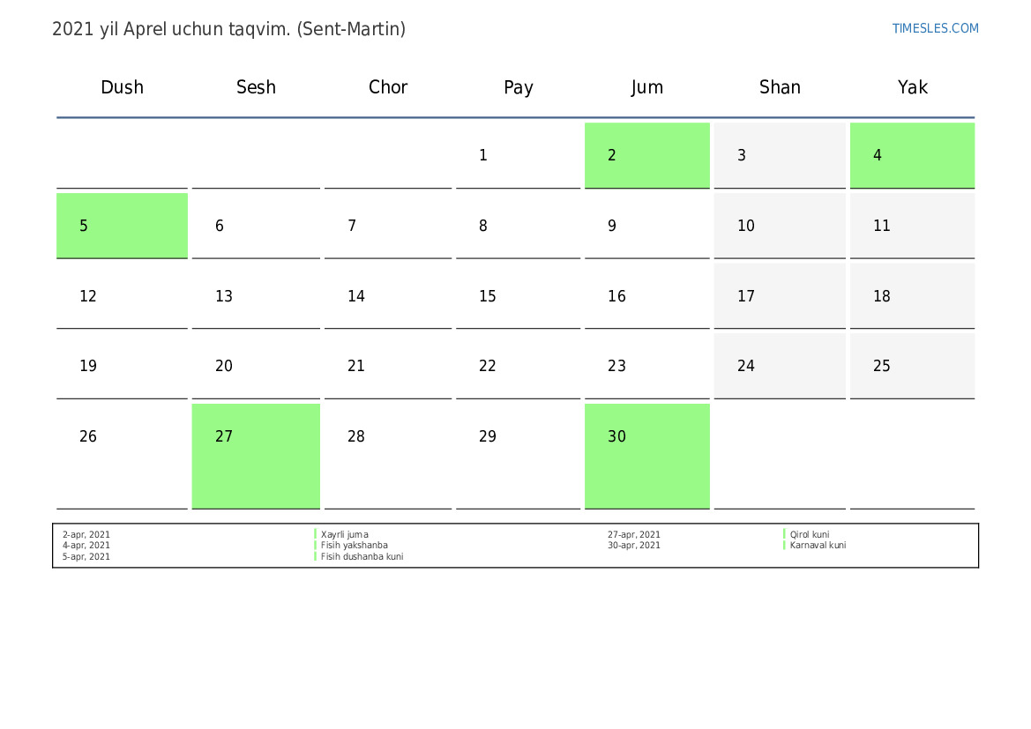Click the Fisih yakshanba legend entry
Screen dimensions: 1031x729
[354, 546]
